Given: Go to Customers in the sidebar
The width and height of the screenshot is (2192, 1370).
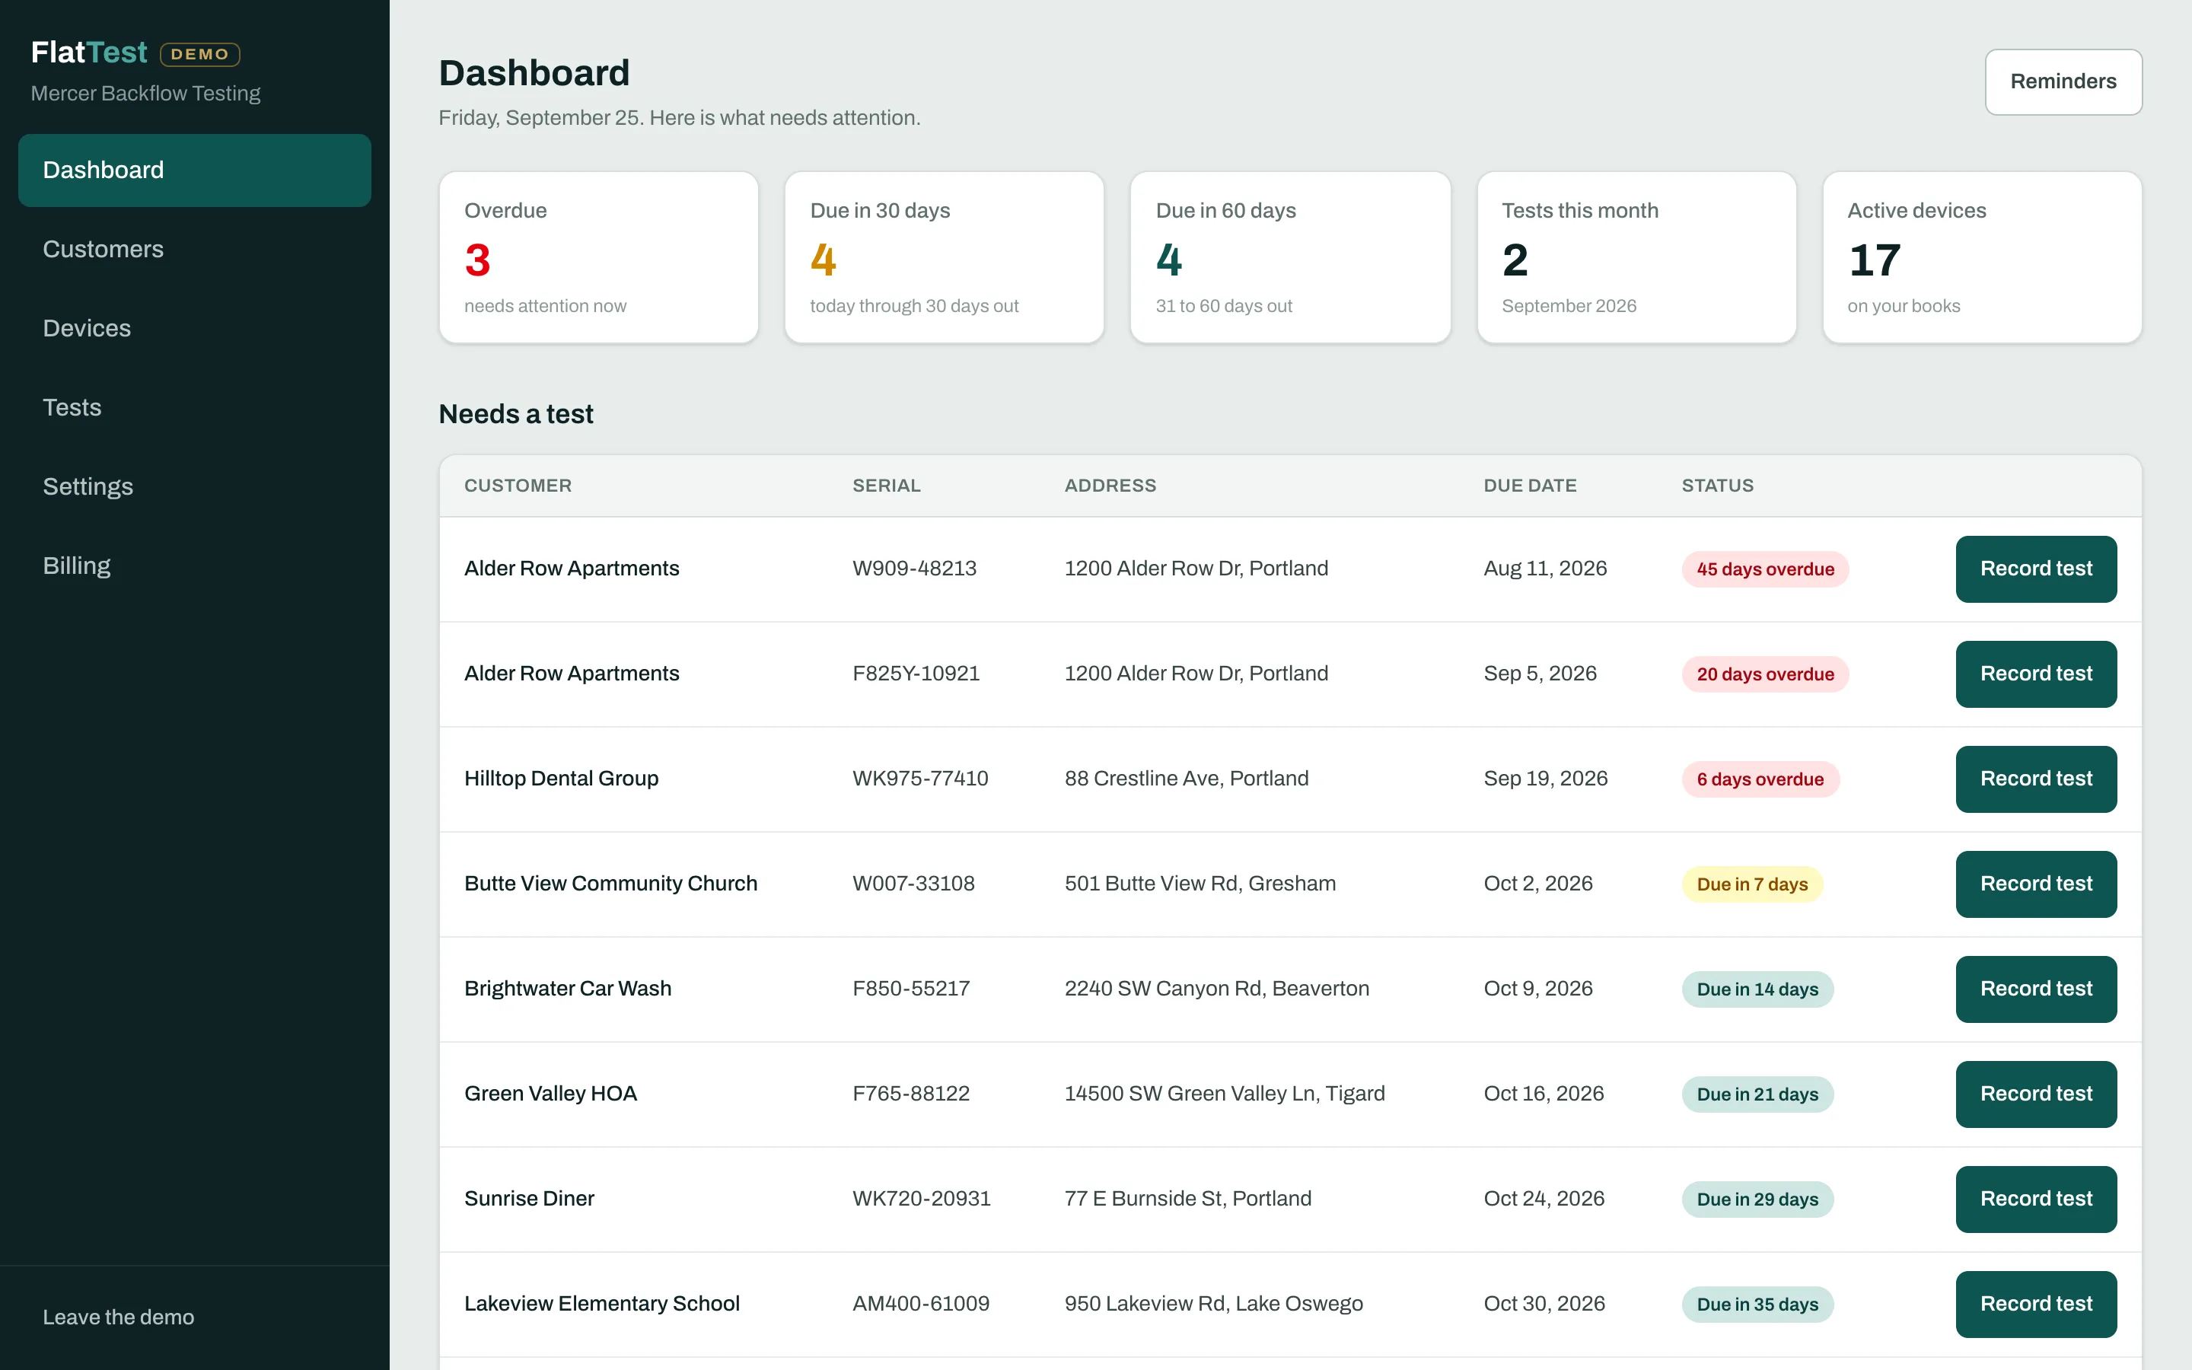Looking at the screenshot, I should click(x=195, y=249).
